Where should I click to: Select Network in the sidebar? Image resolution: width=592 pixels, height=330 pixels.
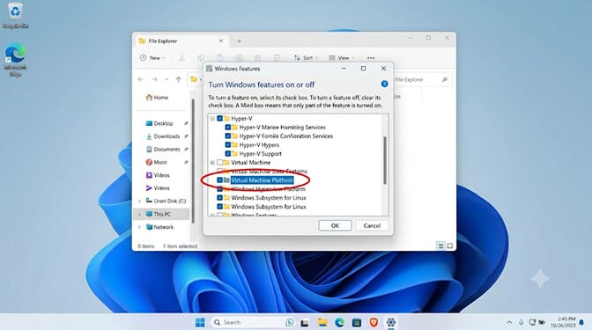(159, 227)
